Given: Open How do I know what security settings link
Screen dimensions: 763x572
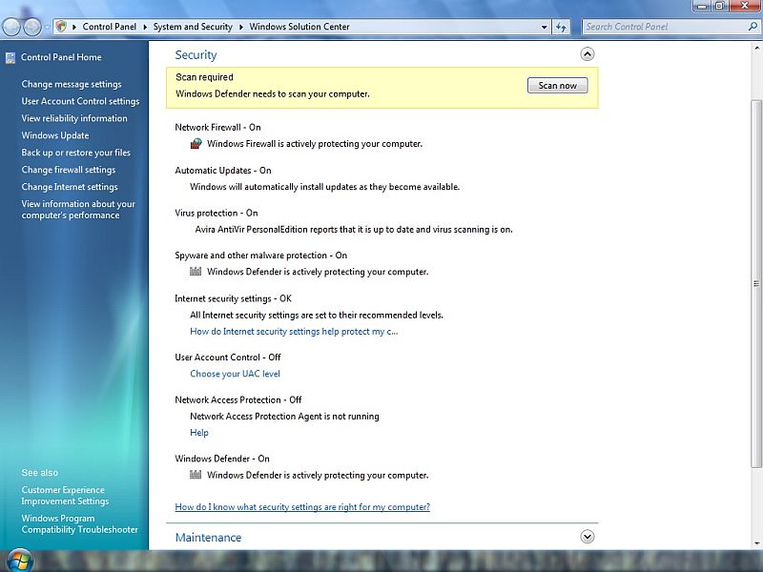Looking at the screenshot, I should [x=302, y=507].
